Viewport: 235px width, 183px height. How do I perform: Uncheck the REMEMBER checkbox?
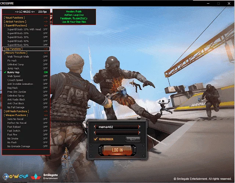tap(95, 139)
